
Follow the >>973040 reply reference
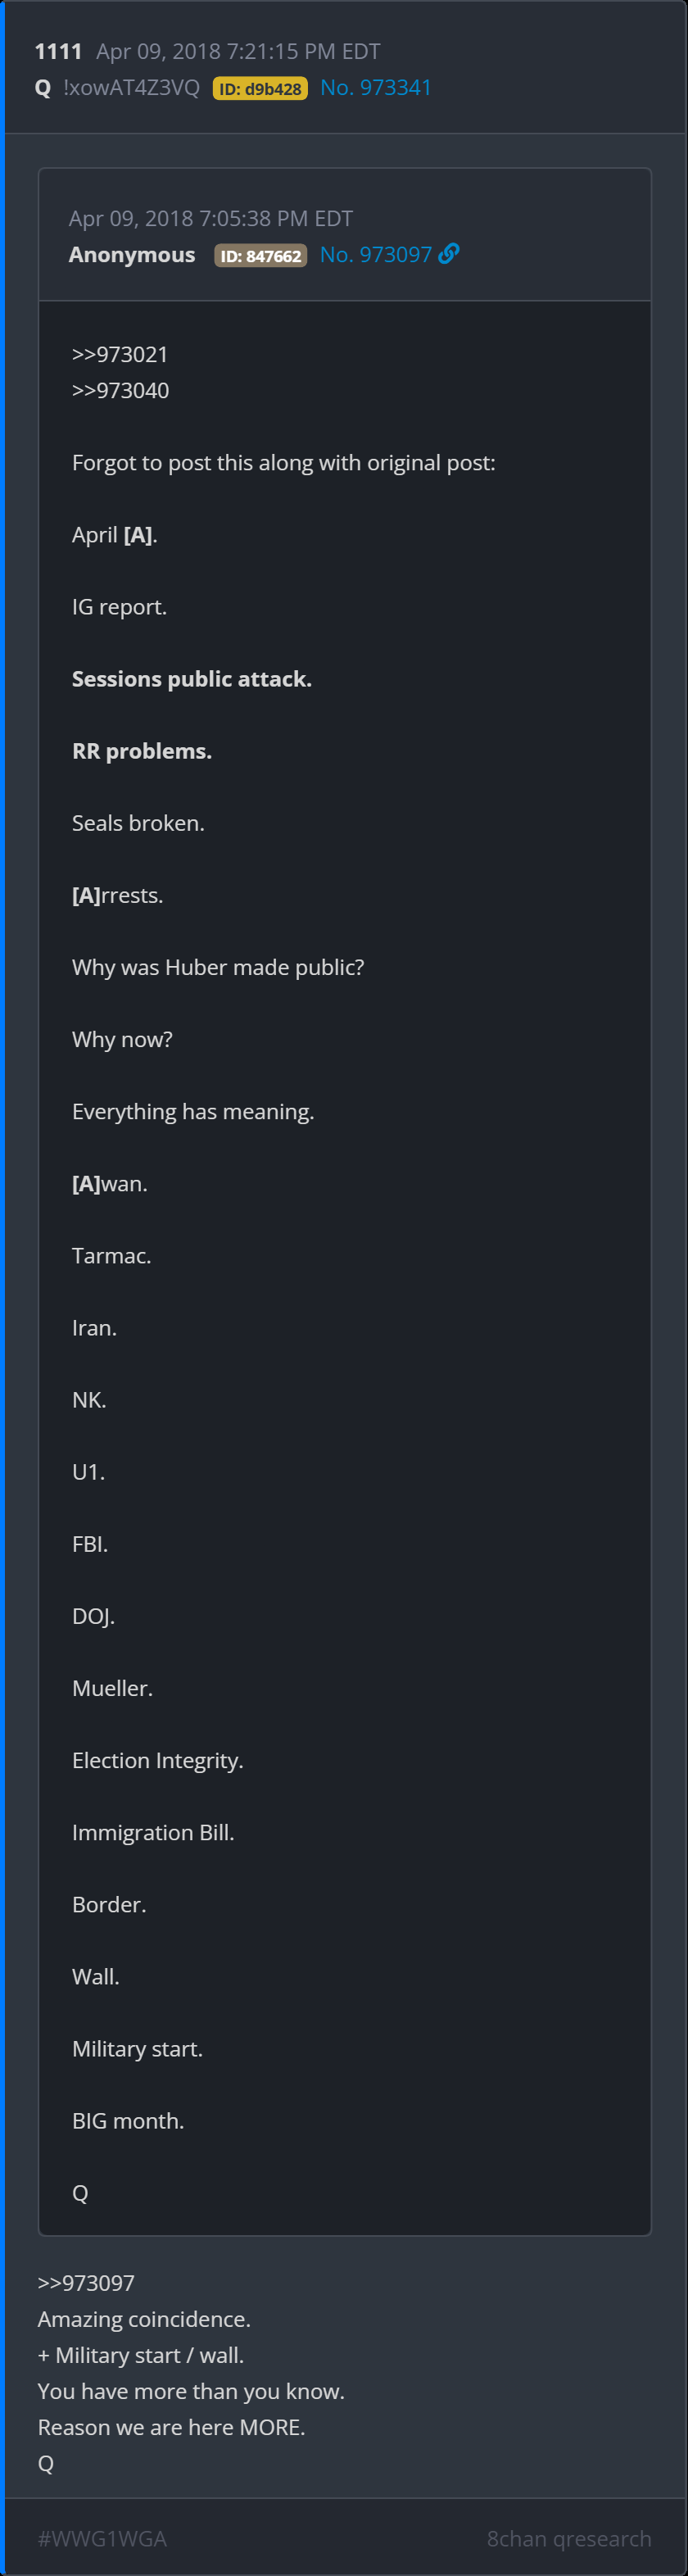[x=120, y=390]
